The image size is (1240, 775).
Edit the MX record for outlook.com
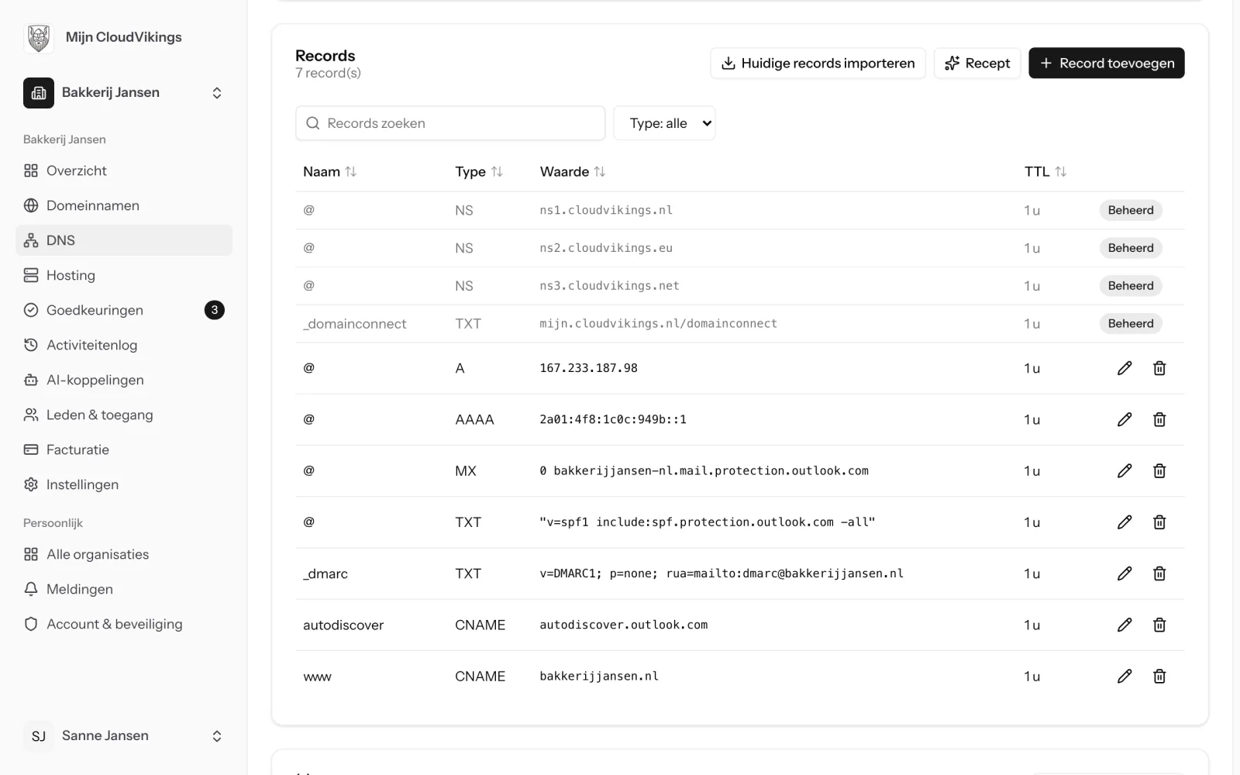coord(1125,470)
